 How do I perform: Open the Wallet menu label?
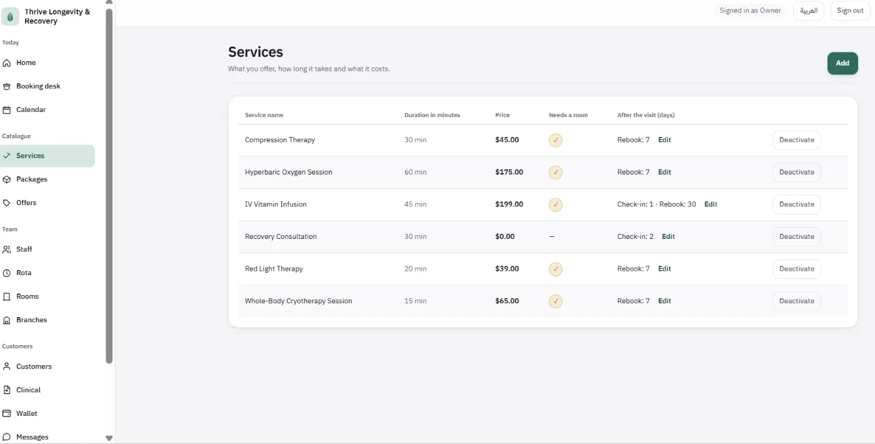coord(27,413)
